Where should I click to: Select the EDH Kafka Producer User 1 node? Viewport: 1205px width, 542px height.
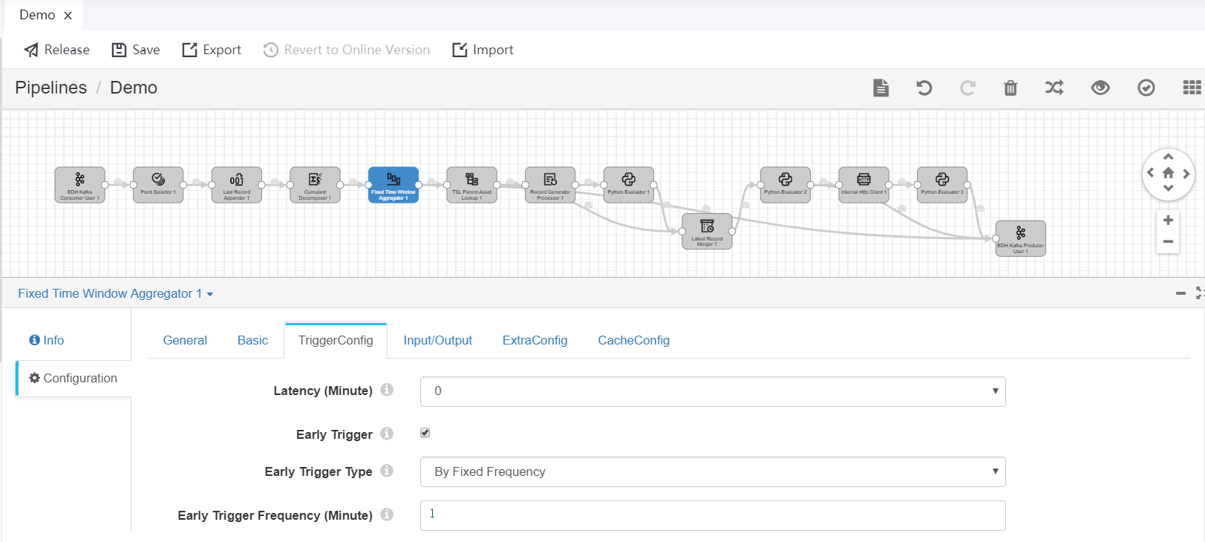1020,238
